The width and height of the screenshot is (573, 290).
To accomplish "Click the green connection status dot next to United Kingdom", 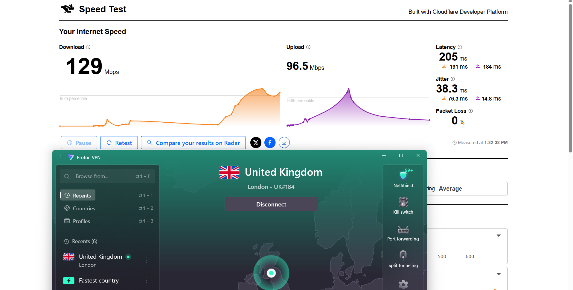I will pos(128,257).
